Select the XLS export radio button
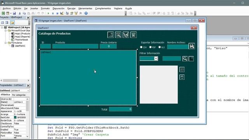This screenshot has width=249, height=140. click(x=160, y=47)
